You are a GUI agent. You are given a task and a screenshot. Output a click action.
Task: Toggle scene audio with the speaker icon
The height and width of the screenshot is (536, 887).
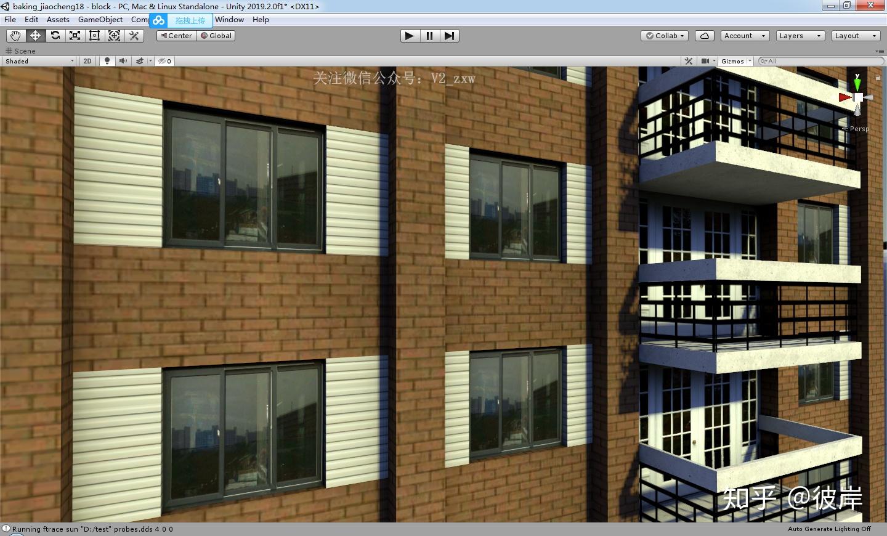pos(123,61)
